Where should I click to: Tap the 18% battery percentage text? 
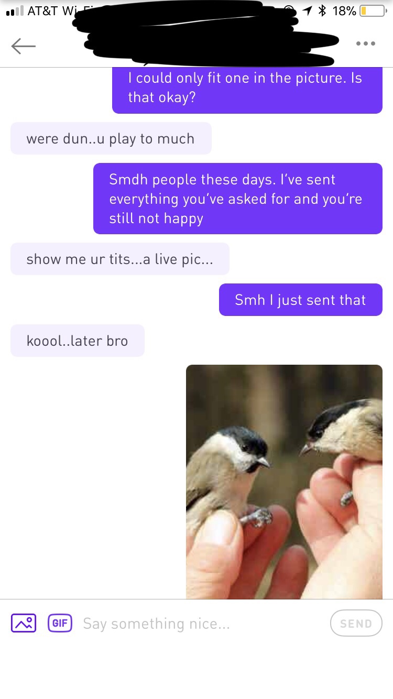344,10
